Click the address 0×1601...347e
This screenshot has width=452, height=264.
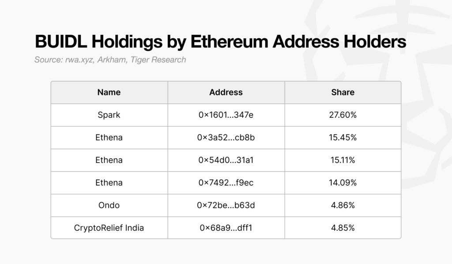[226, 115]
